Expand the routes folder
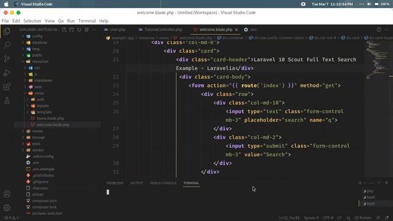This screenshot has height=221, width=393. (37, 131)
